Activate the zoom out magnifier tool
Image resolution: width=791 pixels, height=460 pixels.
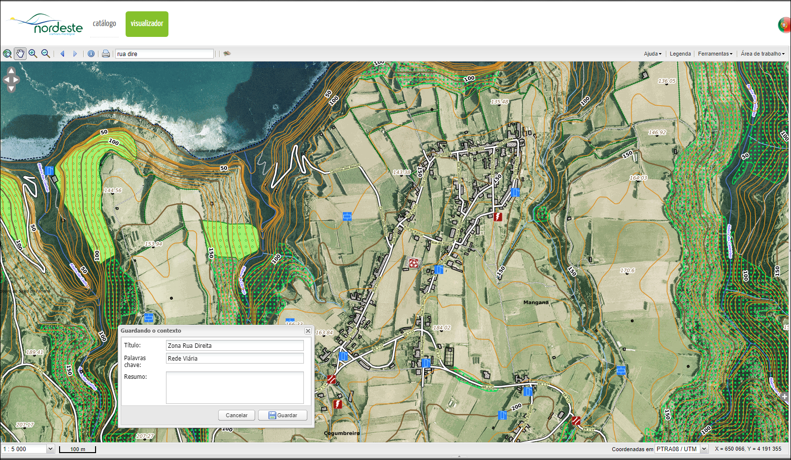tap(46, 54)
